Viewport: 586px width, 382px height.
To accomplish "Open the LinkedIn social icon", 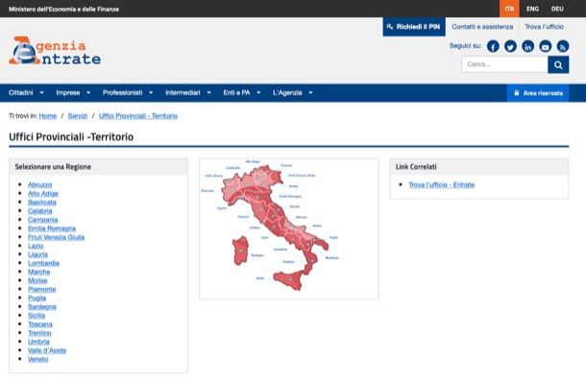I will click(527, 46).
